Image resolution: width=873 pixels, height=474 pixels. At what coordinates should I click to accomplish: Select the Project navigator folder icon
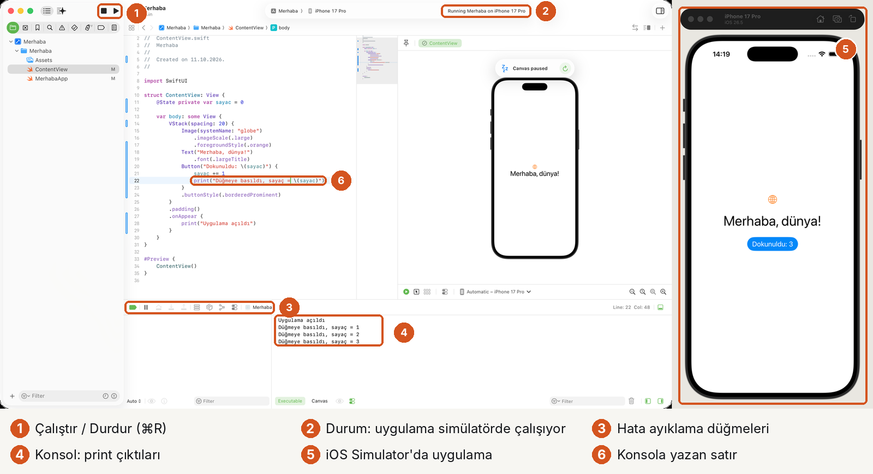13,27
